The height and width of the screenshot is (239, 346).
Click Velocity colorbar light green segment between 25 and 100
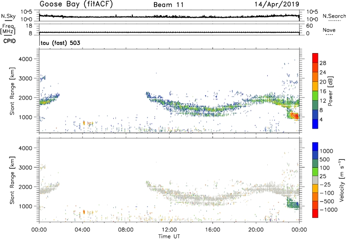coord(315,172)
